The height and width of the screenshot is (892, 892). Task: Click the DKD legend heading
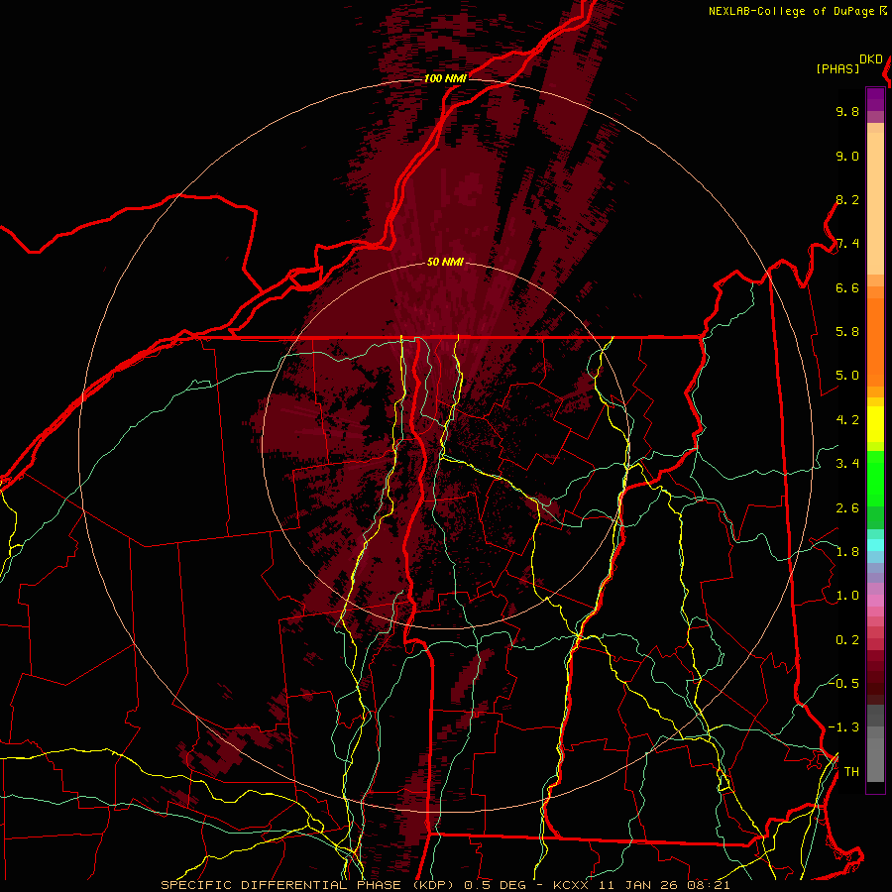[871, 59]
